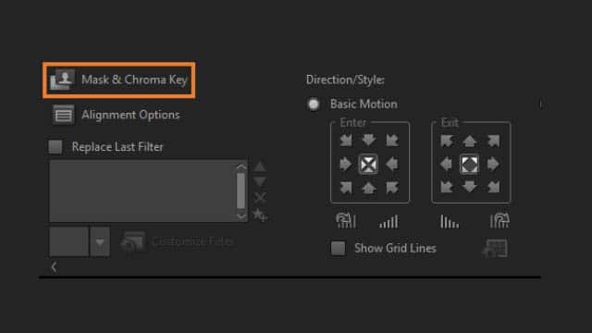Open Alignment Options
The image size is (592, 333).
pos(117,115)
